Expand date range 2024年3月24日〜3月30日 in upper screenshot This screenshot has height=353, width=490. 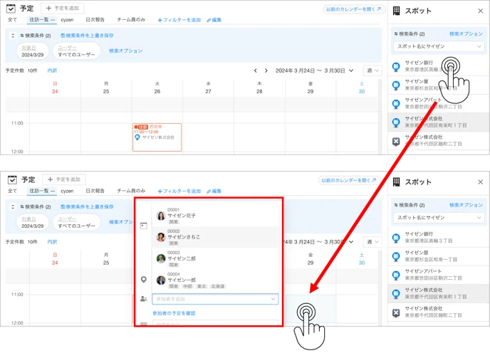point(351,70)
